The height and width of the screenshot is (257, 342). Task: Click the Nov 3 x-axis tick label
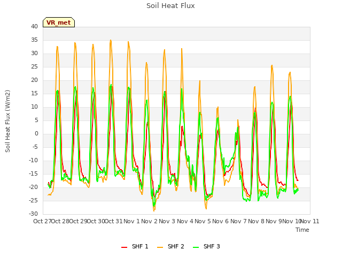[x=167, y=221]
